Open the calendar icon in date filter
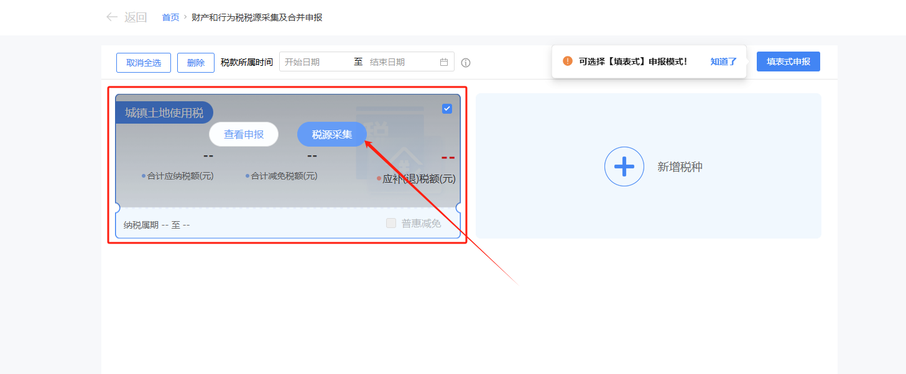Image resolution: width=906 pixels, height=374 pixels. click(x=444, y=62)
